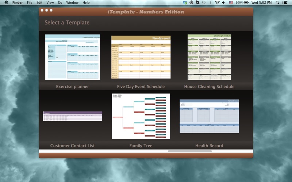
Task: Click the Exercise planner label
Action: [x=72, y=87]
